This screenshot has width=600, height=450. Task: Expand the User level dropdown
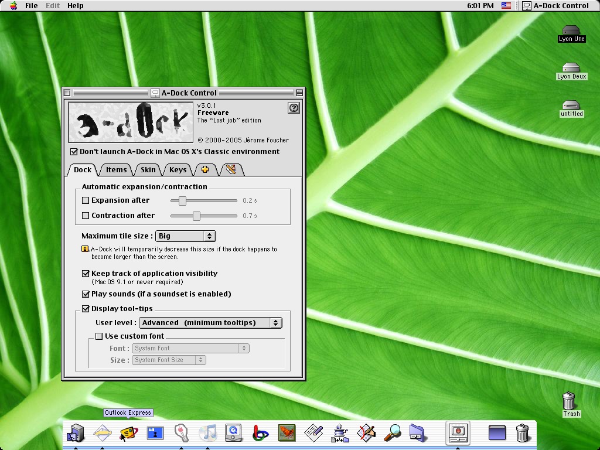pos(210,323)
